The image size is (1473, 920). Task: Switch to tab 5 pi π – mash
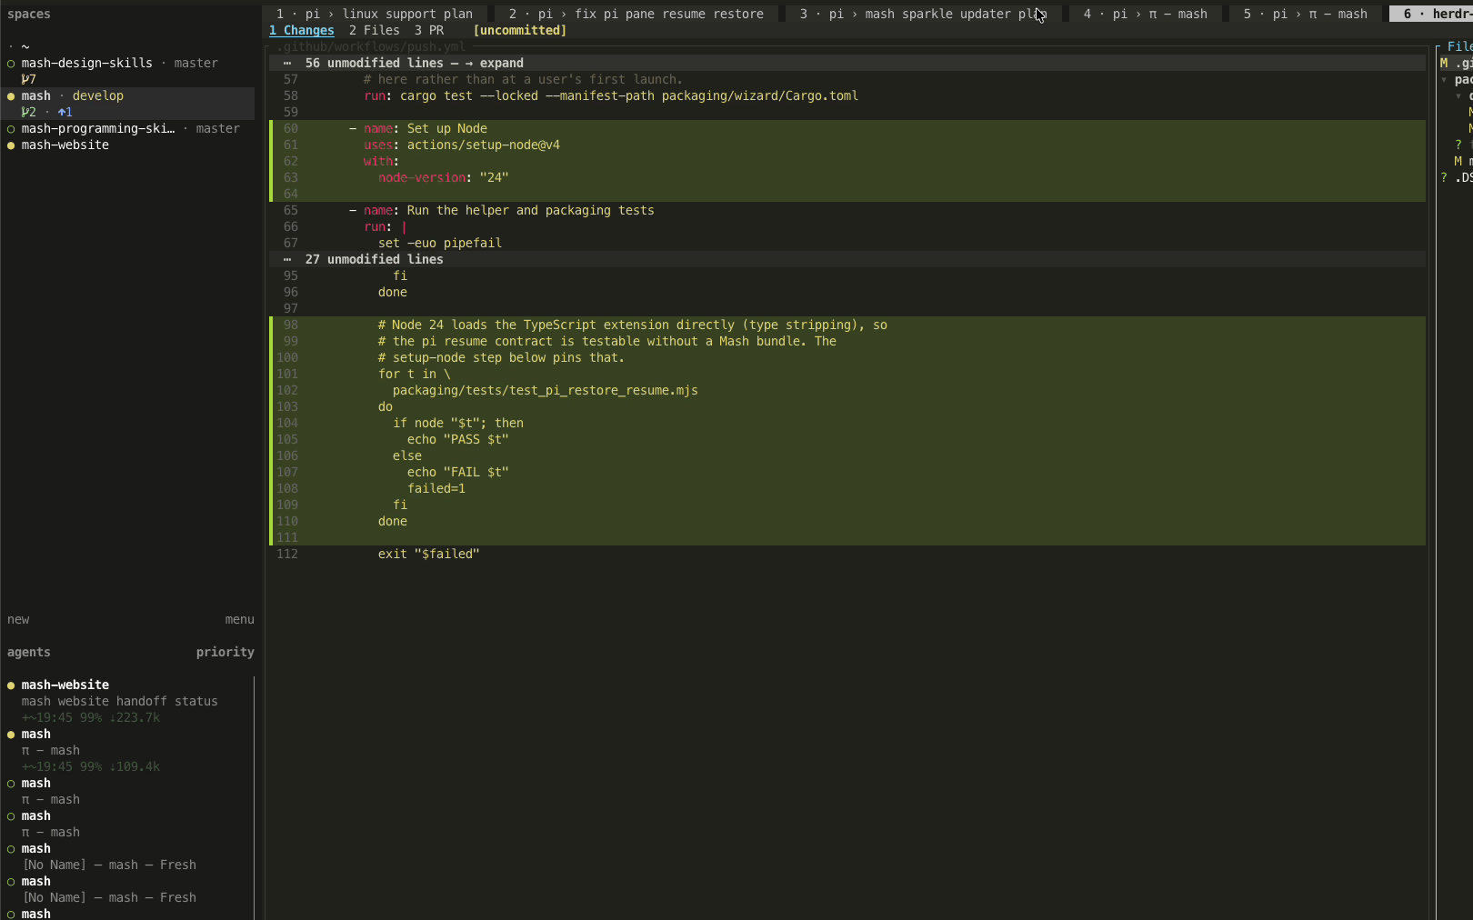pos(1305,14)
